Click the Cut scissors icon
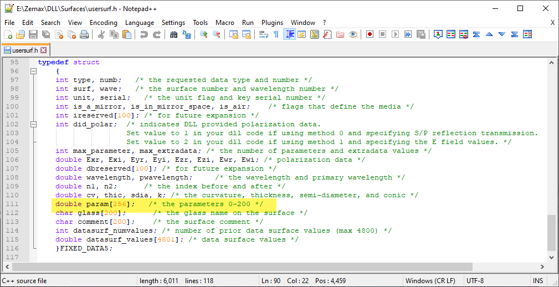This screenshot has width=559, height=287. pyautogui.click(x=101, y=34)
